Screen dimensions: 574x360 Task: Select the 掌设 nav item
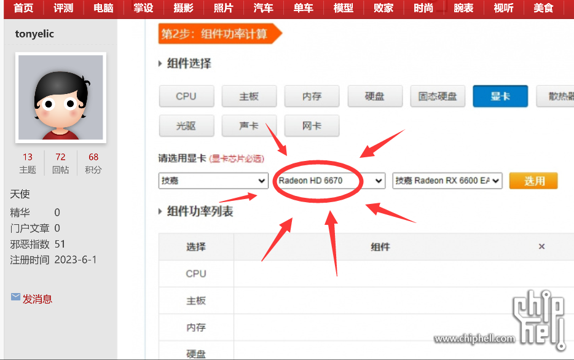(x=143, y=8)
